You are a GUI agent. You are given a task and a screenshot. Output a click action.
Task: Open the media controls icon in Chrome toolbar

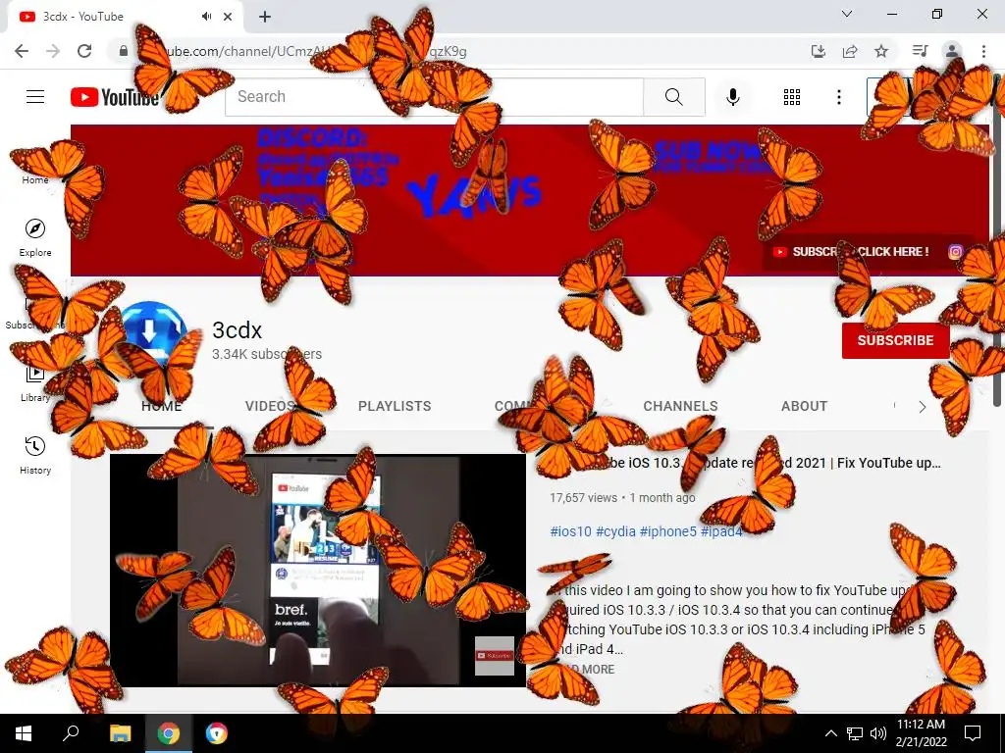pyautogui.click(x=920, y=51)
